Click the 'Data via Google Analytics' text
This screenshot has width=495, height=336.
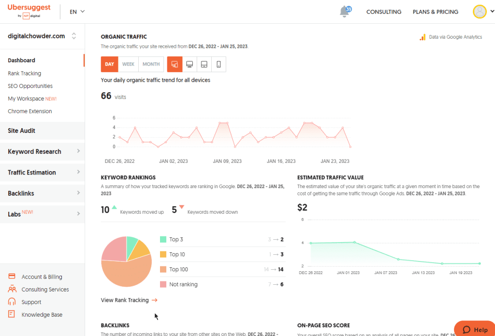coord(455,37)
